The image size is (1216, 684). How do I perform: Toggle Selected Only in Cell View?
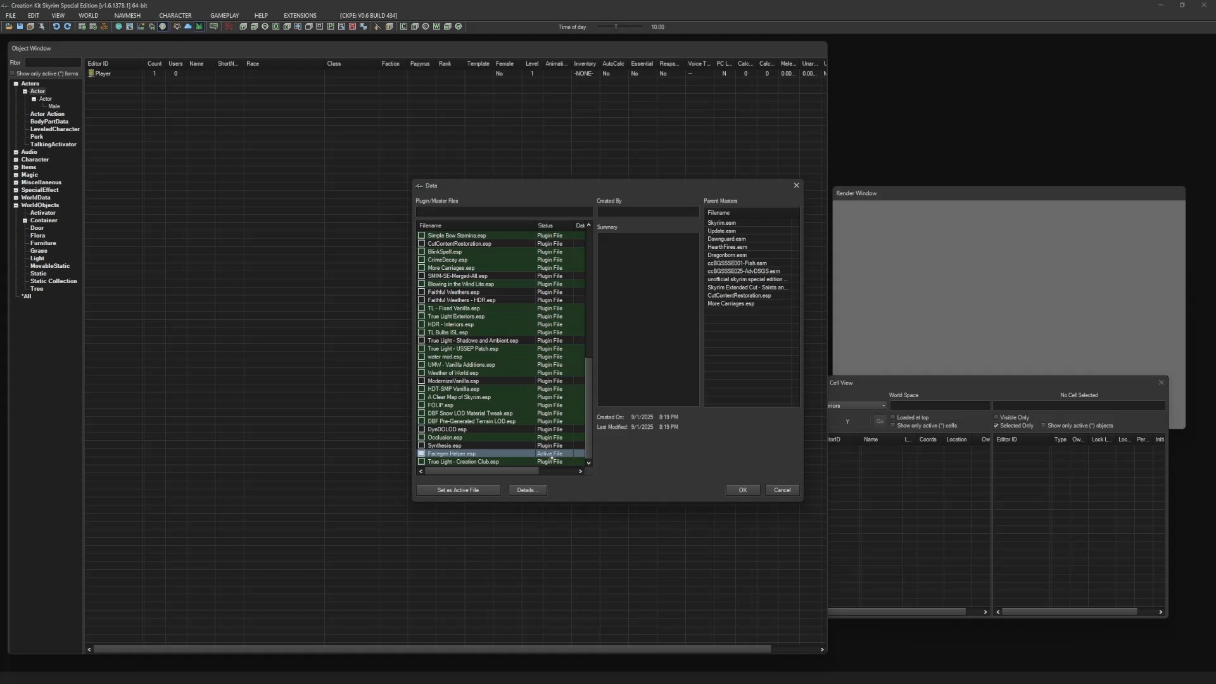click(x=996, y=426)
